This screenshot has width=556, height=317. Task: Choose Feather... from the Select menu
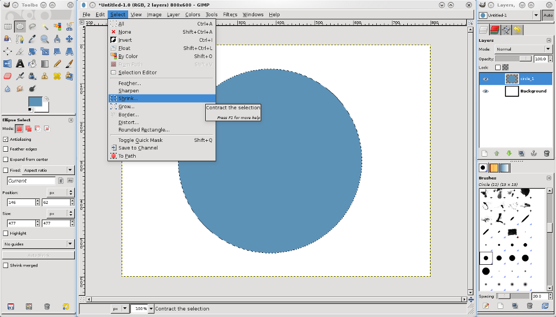tap(162, 83)
